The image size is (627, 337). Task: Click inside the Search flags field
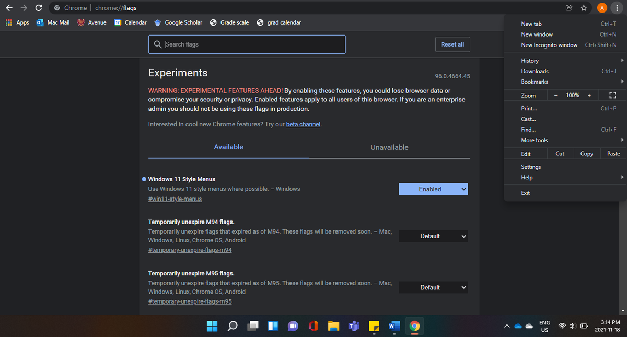coord(246,44)
